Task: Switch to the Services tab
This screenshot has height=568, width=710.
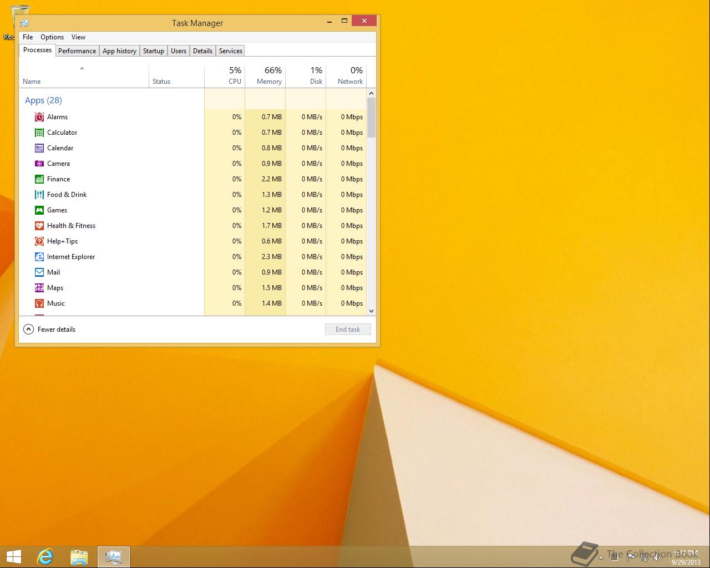Action: (x=231, y=51)
